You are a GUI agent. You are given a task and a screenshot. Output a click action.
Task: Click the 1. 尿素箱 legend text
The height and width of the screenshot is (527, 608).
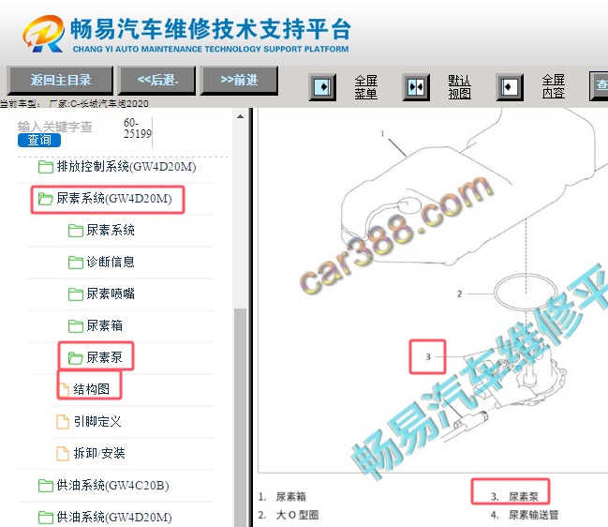point(282,497)
